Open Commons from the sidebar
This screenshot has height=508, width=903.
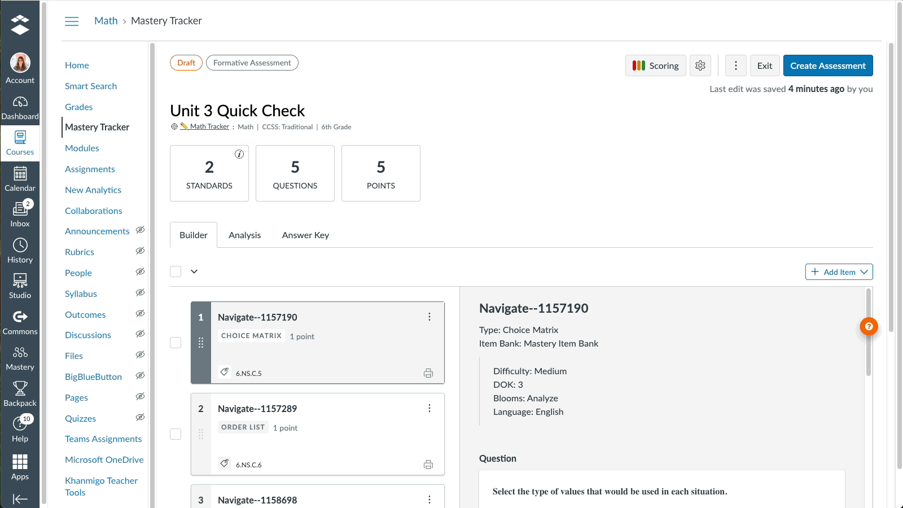(20, 321)
